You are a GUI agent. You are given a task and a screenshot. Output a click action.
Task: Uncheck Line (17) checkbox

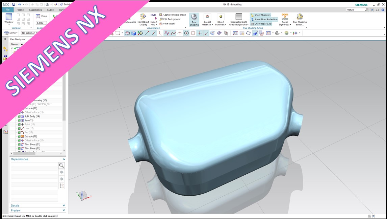click(19, 128)
